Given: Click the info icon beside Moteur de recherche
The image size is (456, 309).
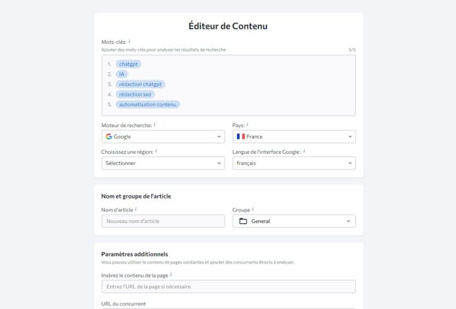Looking at the screenshot, I should click(x=155, y=124).
